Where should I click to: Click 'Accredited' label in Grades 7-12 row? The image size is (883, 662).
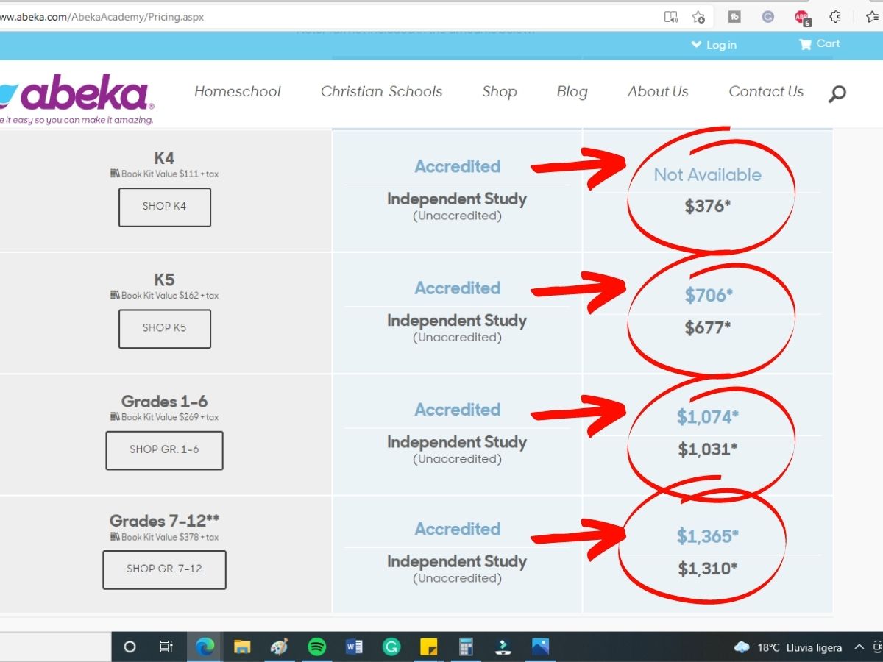pyautogui.click(x=458, y=529)
